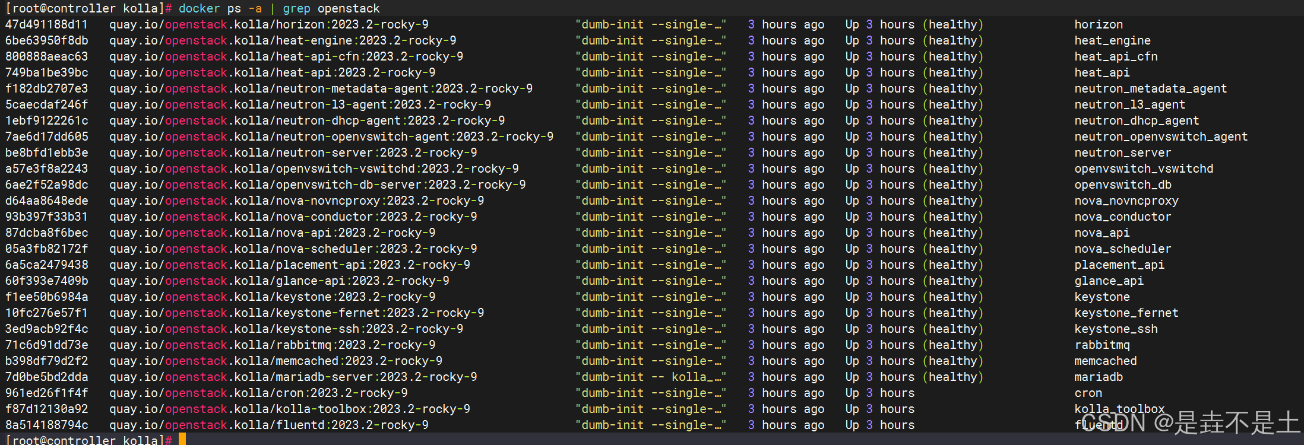Click the horizon container name
This screenshot has width=1304, height=445.
(x=1099, y=24)
